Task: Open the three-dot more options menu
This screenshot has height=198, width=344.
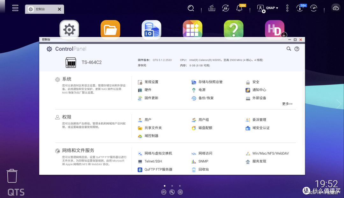Action: (x=287, y=8)
